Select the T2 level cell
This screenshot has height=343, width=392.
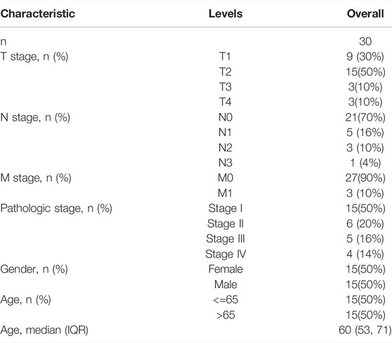pyautogui.click(x=226, y=72)
